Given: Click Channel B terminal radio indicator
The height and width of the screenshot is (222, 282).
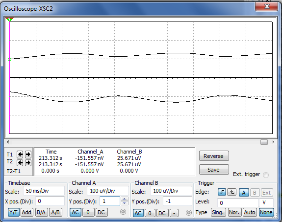Looking at the screenshot, I should (x=189, y=213).
